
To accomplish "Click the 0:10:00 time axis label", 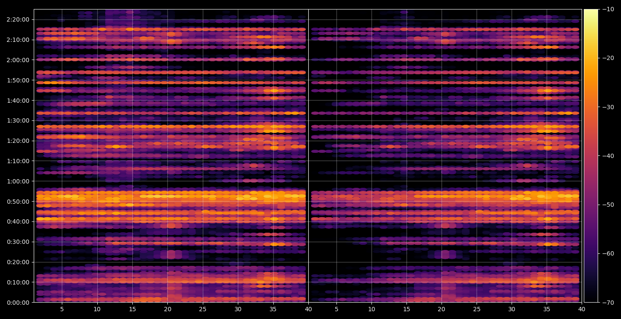I will (18, 282).
